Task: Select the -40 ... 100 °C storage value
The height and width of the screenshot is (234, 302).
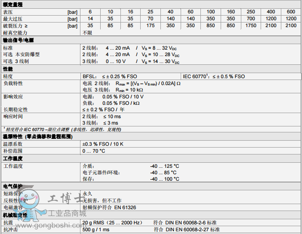Action: (165, 179)
